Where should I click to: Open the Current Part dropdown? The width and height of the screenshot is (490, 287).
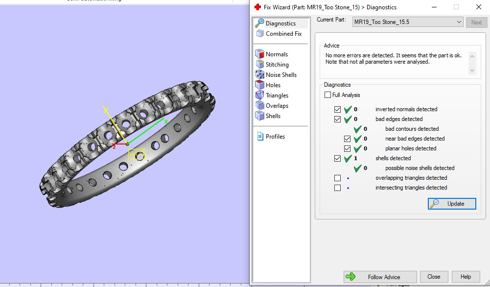407,22
